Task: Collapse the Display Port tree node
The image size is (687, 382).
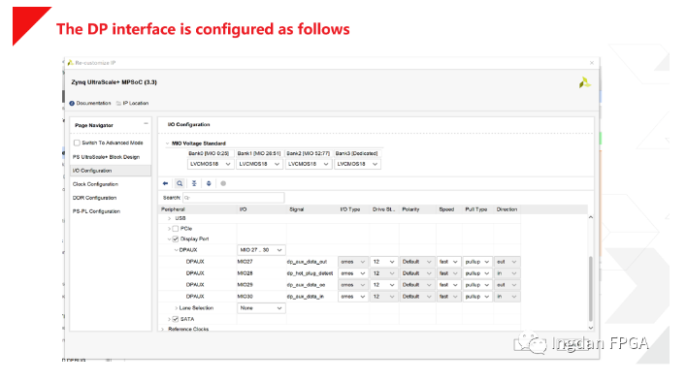Action: click(x=169, y=239)
